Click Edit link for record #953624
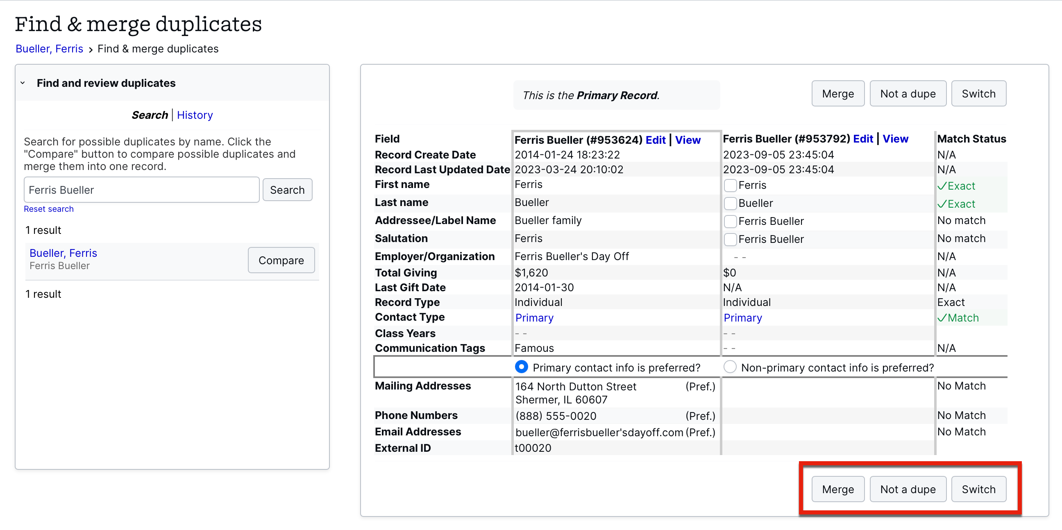This screenshot has width=1062, height=530. [x=655, y=140]
